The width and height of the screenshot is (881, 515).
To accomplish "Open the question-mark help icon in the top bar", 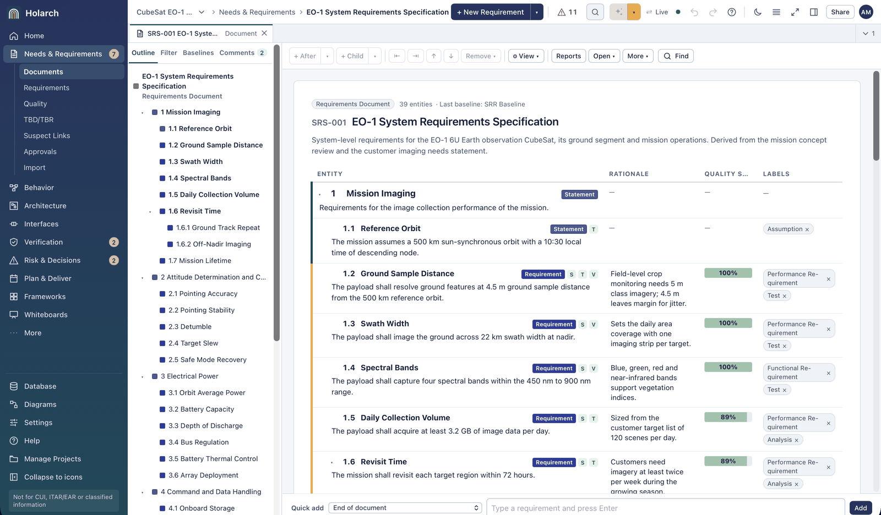I will click(x=732, y=12).
